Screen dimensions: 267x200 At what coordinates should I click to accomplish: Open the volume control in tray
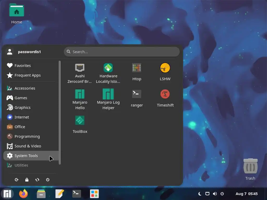click(215, 193)
